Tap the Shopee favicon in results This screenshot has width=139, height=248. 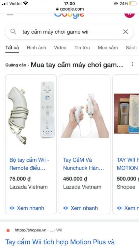click(8, 230)
